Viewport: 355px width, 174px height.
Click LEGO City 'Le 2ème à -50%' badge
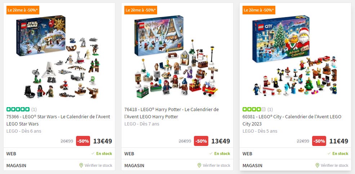259,10
